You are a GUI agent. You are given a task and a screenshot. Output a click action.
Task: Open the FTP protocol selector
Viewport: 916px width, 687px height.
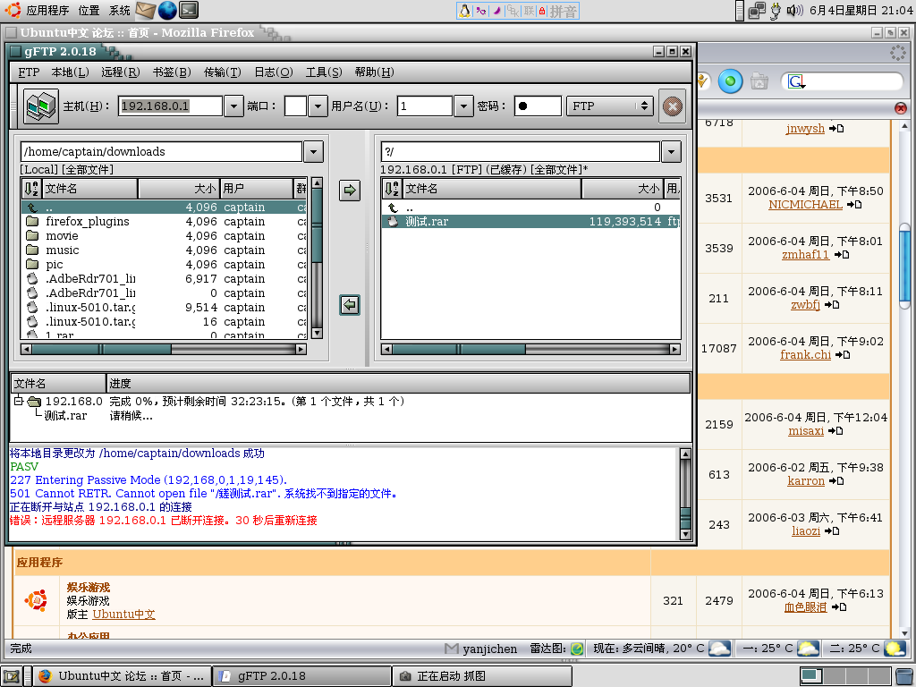coord(609,106)
